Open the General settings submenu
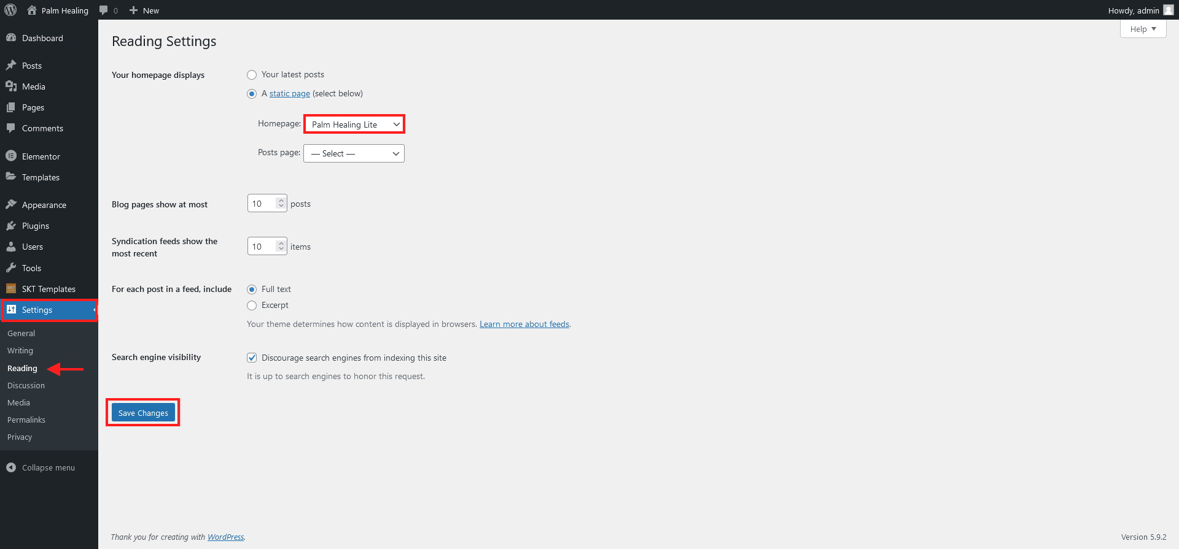 21,333
